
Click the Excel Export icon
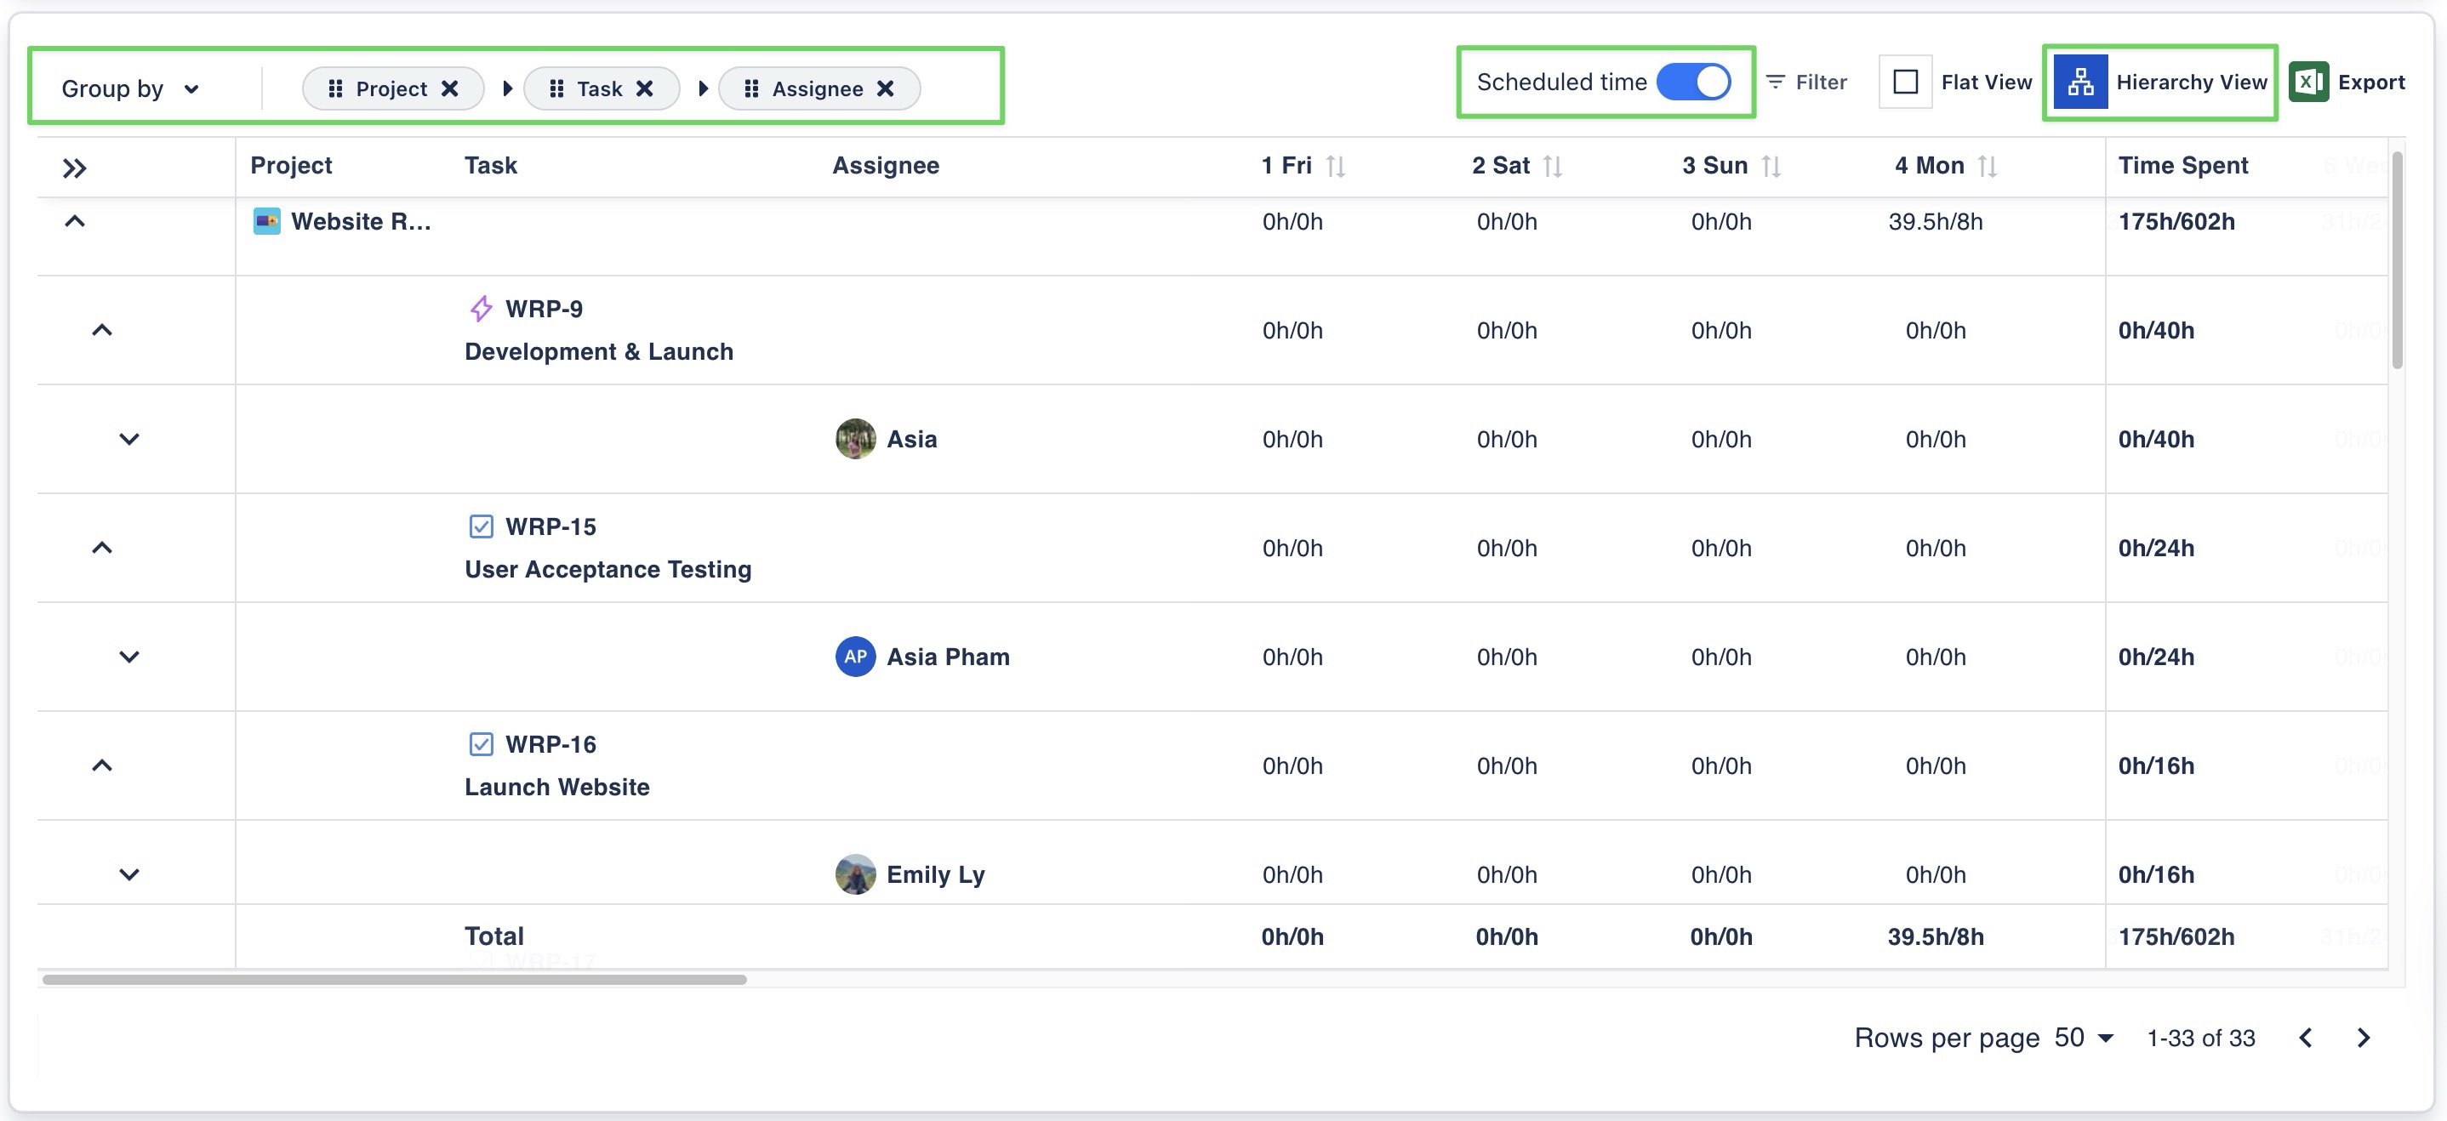[2308, 82]
